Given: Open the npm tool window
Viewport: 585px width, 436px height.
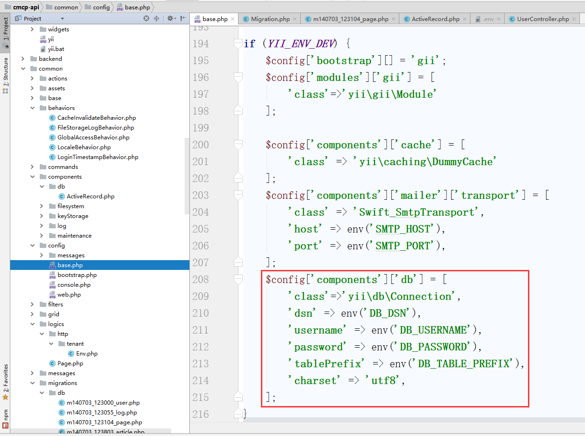Looking at the screenshot, I should point(5,414).
